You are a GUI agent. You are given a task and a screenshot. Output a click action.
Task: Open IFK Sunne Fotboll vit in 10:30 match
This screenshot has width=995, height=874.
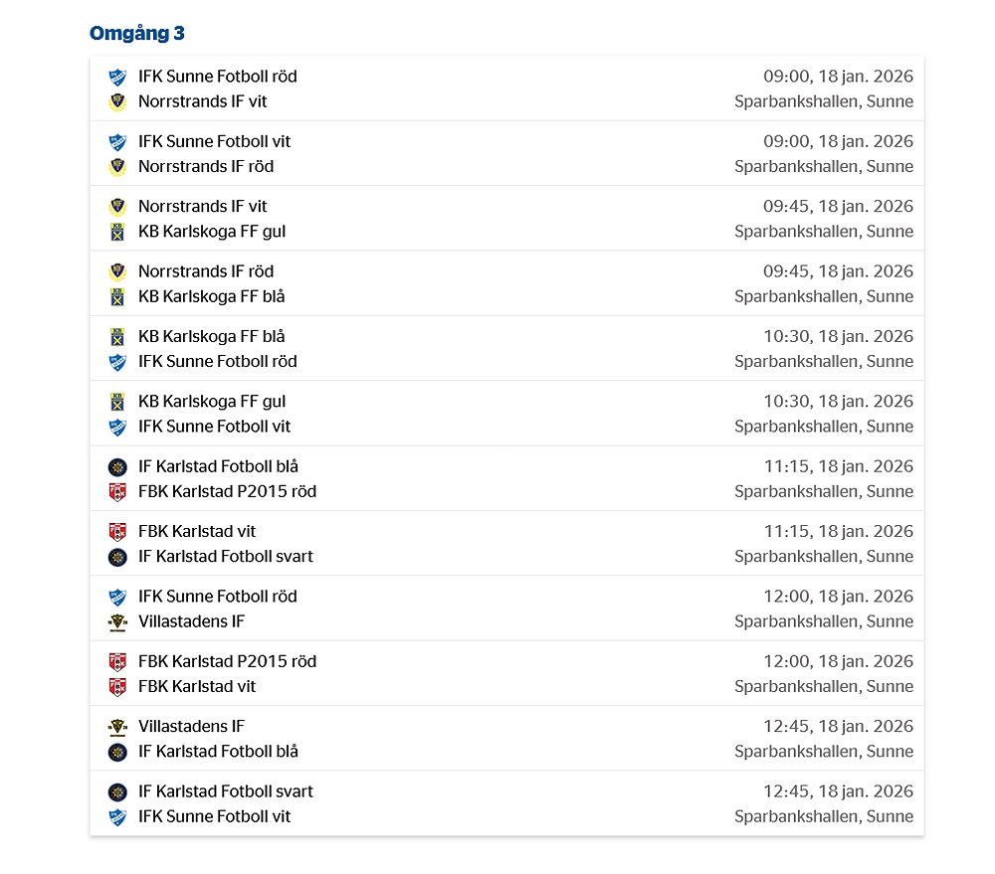coord(214,427)
